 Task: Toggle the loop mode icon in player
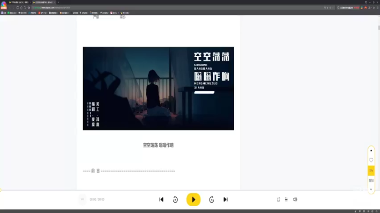tap(278, 199)
